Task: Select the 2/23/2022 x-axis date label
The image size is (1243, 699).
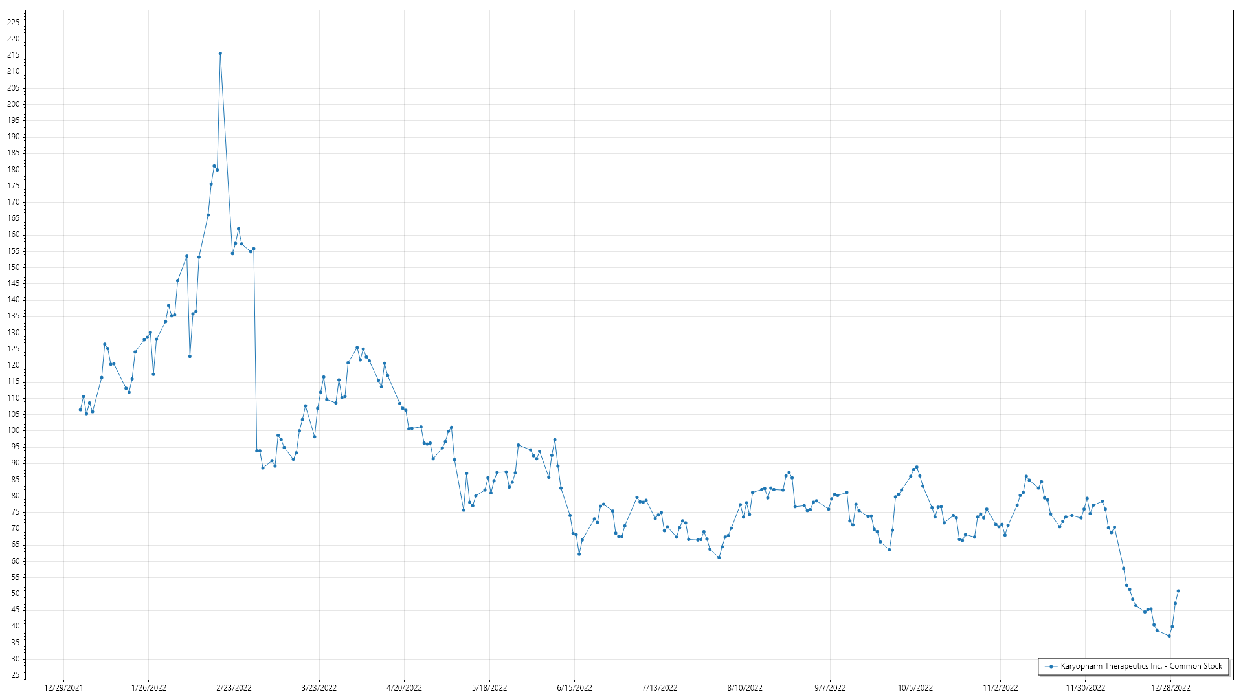Action: click(234, 688)
